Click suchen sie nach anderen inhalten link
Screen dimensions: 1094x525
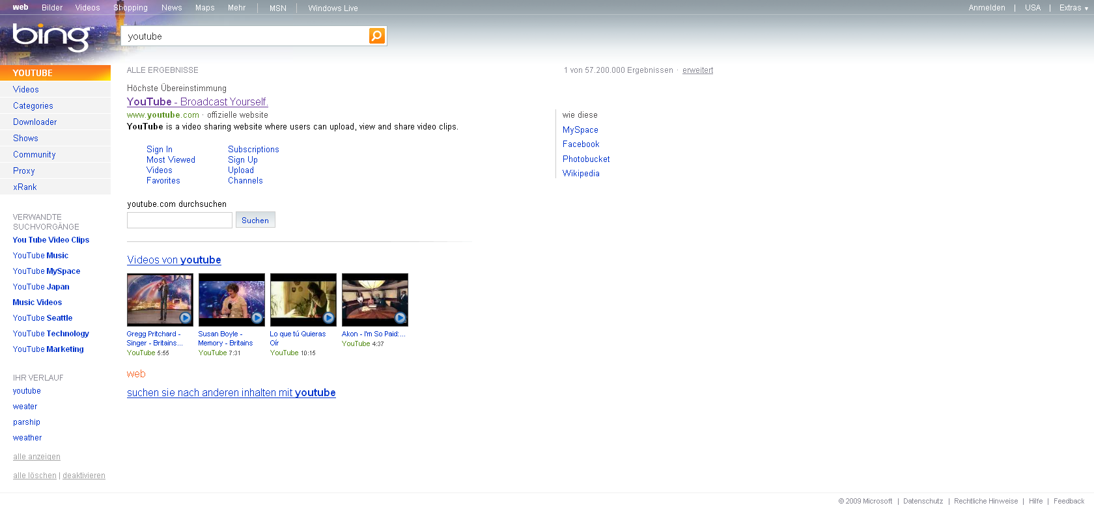tap(231, 393)
